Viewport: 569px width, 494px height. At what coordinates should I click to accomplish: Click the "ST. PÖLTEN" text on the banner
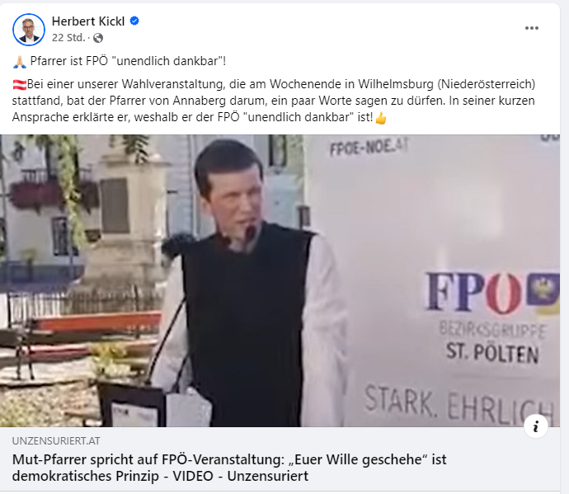pyautogui.click(x=492, y=354)
